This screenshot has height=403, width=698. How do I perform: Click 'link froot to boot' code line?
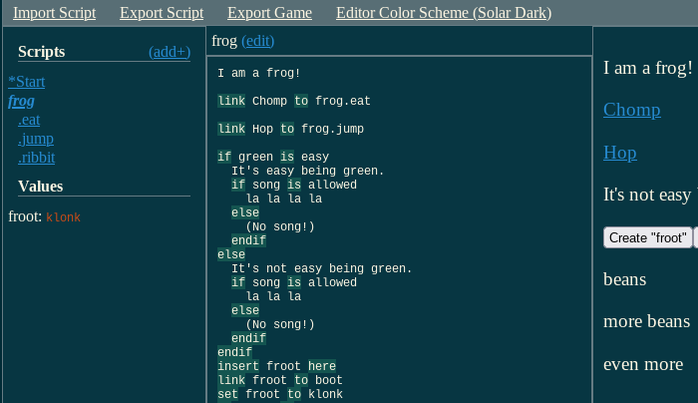(280, 380)
